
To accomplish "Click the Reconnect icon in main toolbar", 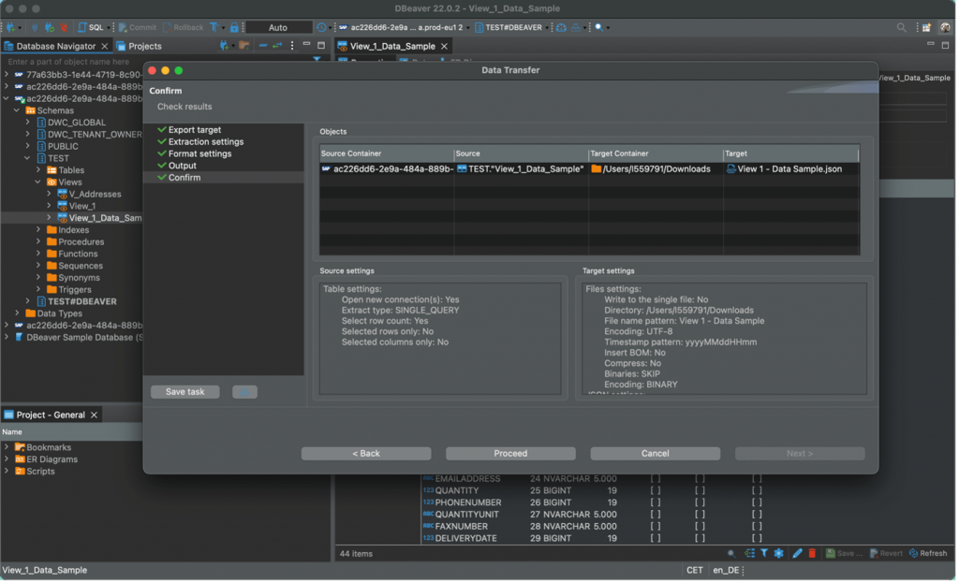I will [49, 27].
